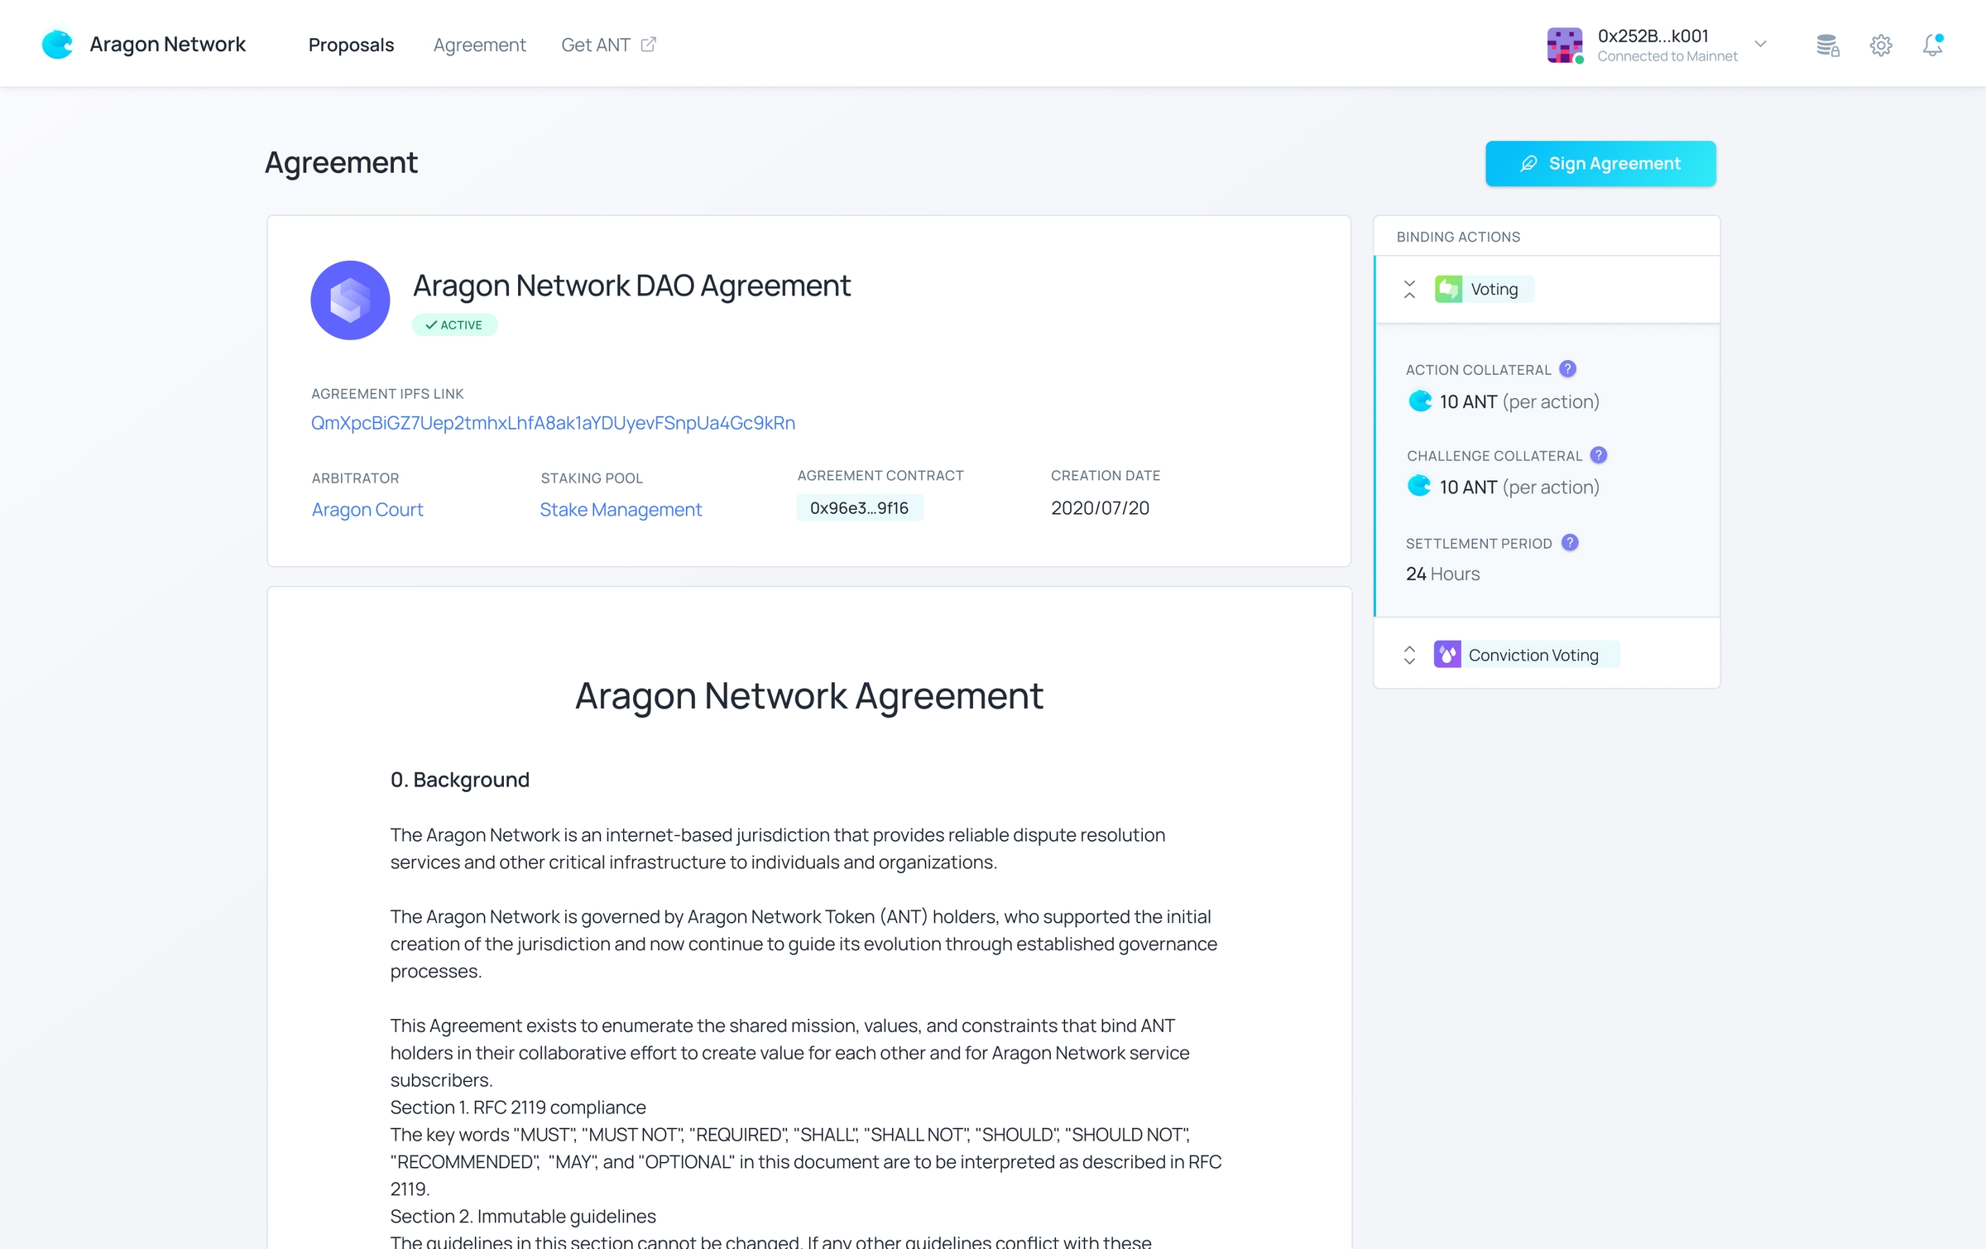Click the IPFS link for the agreement
This screenshot has height=1249, width=1986.
[554, 423]
